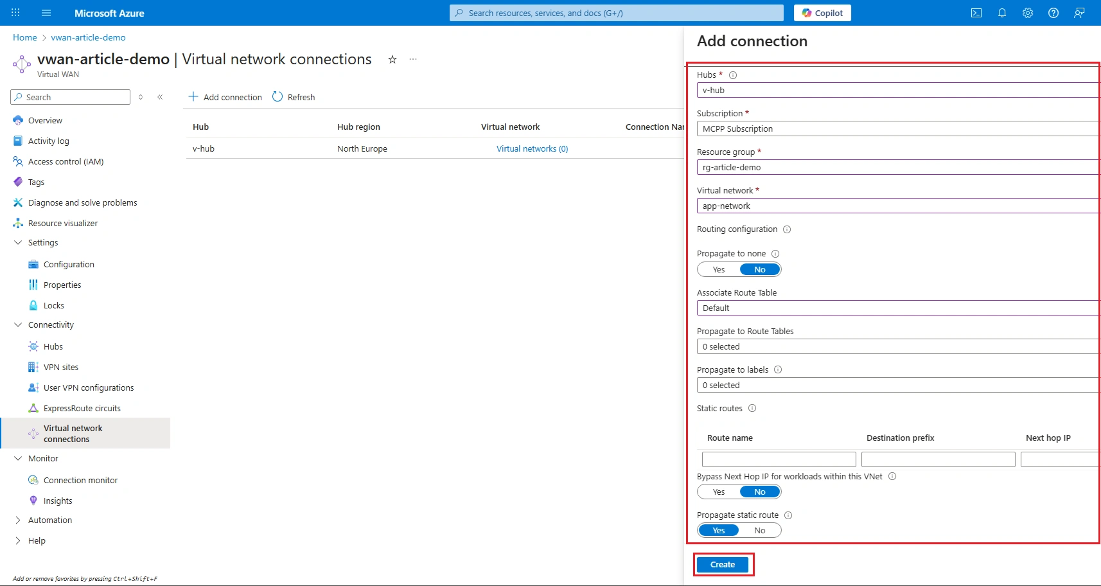
Task: Click the Propagate static route info icon
Action: pyautogui.click(x=788, y=515)
